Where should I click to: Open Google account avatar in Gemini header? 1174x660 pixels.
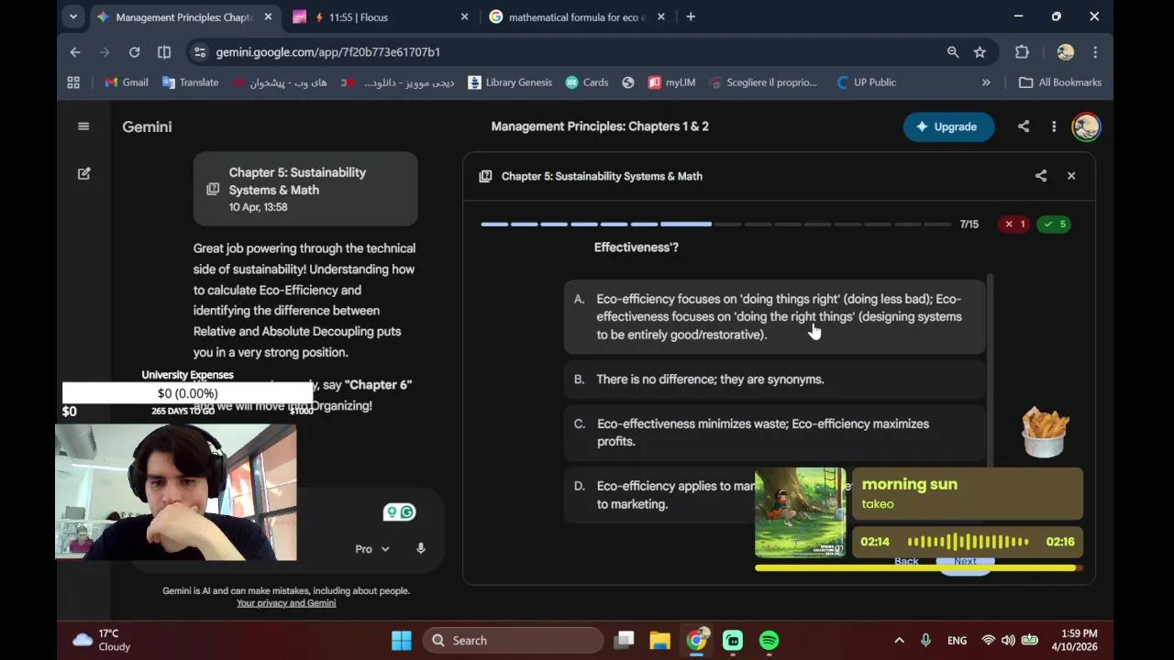pyautogui.click(x=1086, y=126)
